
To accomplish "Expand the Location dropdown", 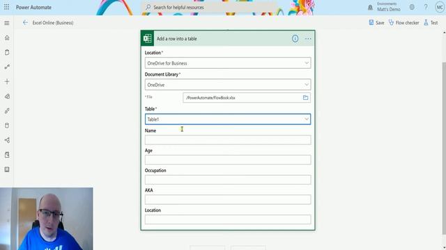I will click(x=228, y=63).
